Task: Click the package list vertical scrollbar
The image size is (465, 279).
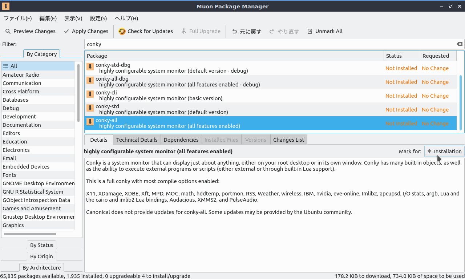Action: point(461,102)
